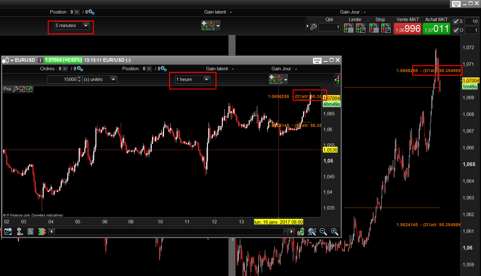Click the position gears icon in the back window
The width and height of the screenshot is (481, 276).
[x=91, y=12]
